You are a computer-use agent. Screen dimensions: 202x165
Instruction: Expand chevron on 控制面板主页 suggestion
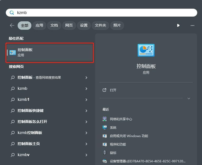point(86,144)
